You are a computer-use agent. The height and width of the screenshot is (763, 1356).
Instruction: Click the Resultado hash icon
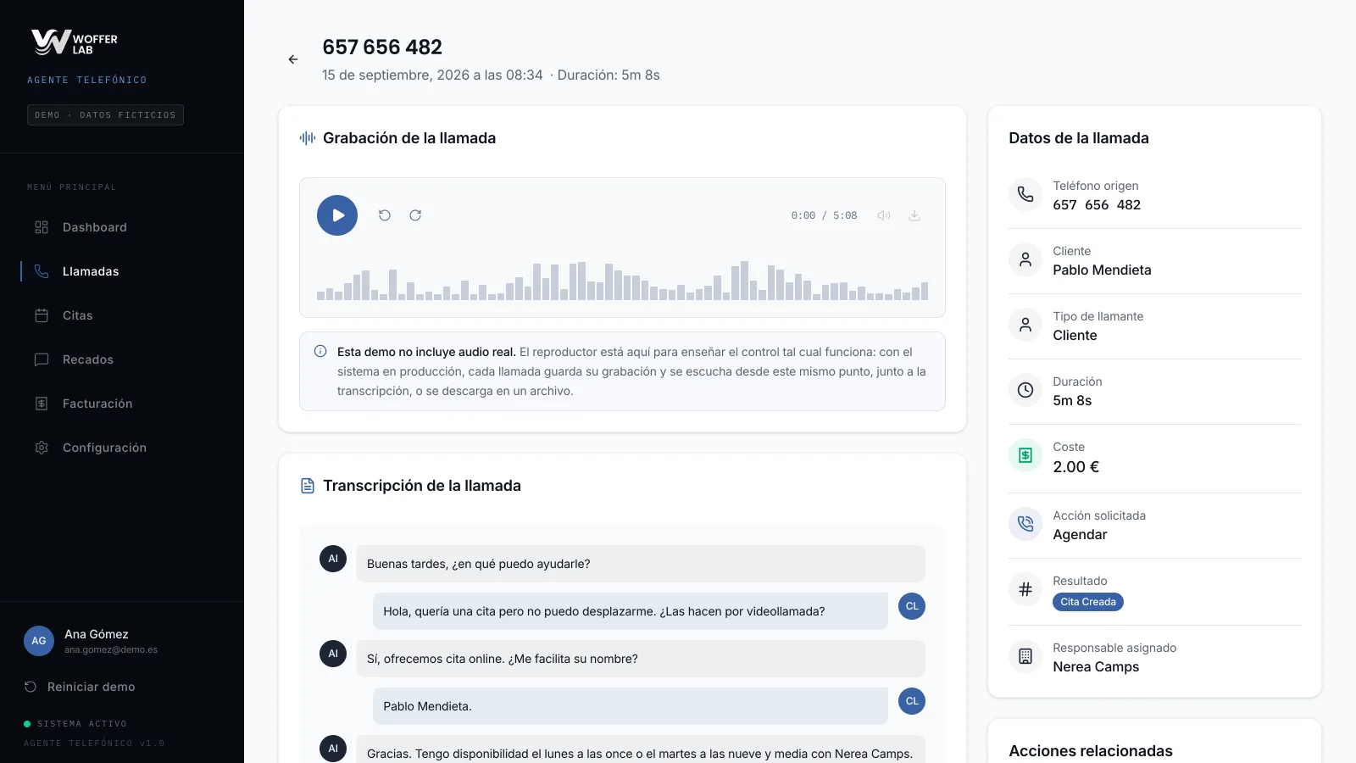1025,589
